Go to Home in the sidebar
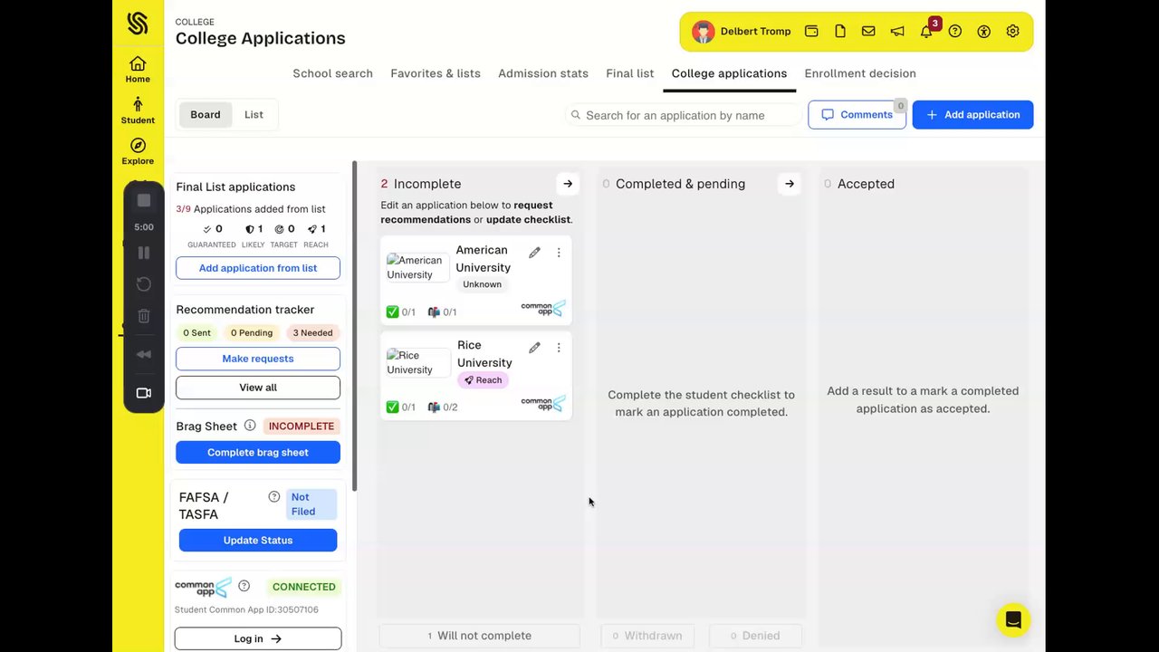Image resolution: width=1159 pixels, height=652 pixels. click(138, 70)
